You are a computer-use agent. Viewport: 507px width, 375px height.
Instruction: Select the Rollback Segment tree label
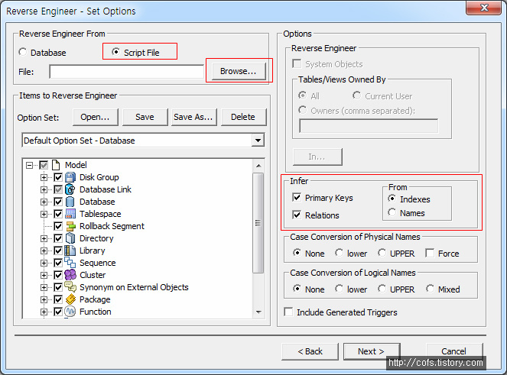[x=112, y=226]
